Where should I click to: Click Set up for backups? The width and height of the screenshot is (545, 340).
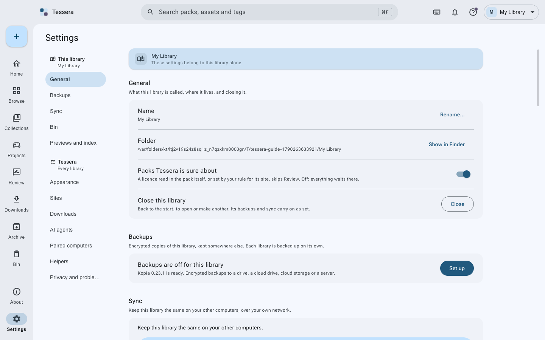coord(457,268)
